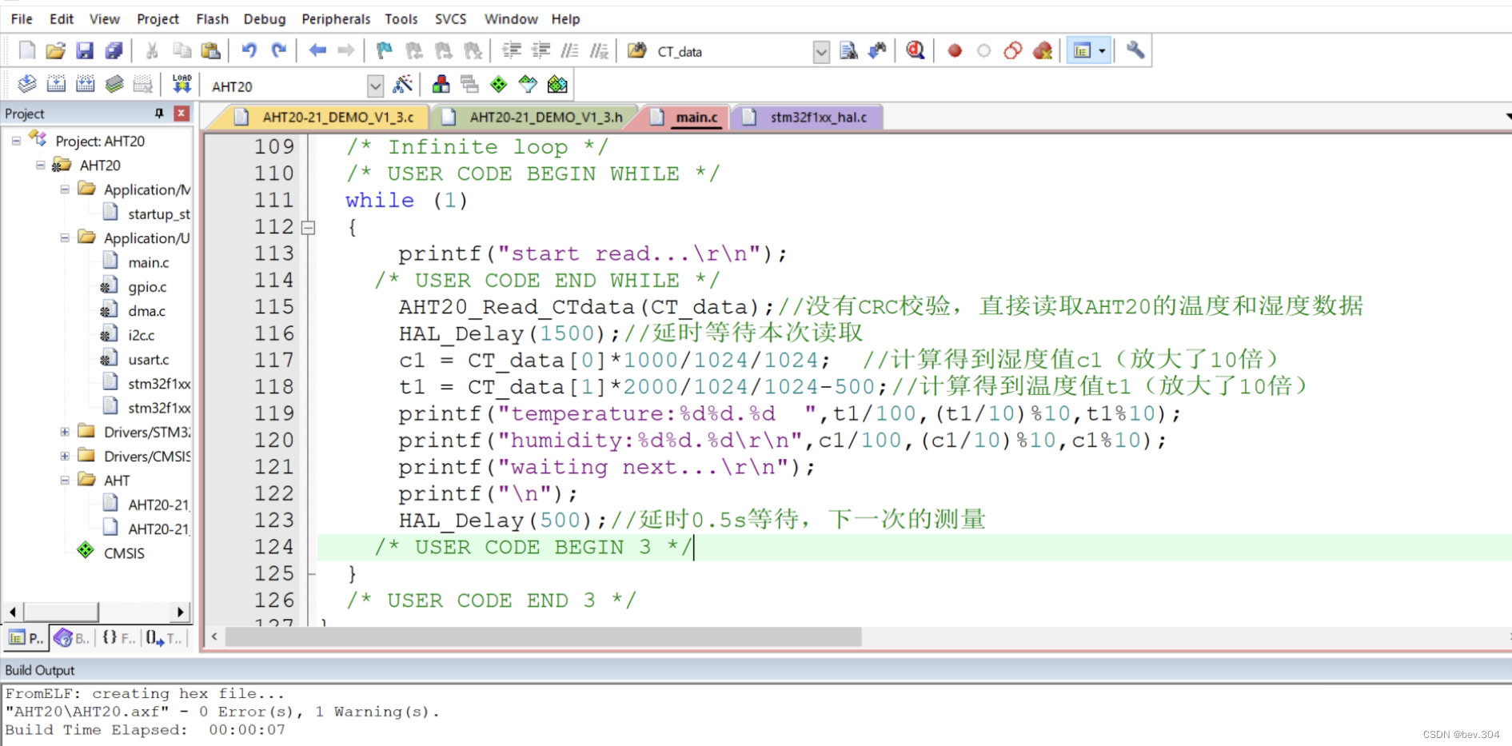Image resolution: width=1512 pixels, height=746 pixels.
Task: Select startup_st file in project tree
Action: click(x=158, y=213)
